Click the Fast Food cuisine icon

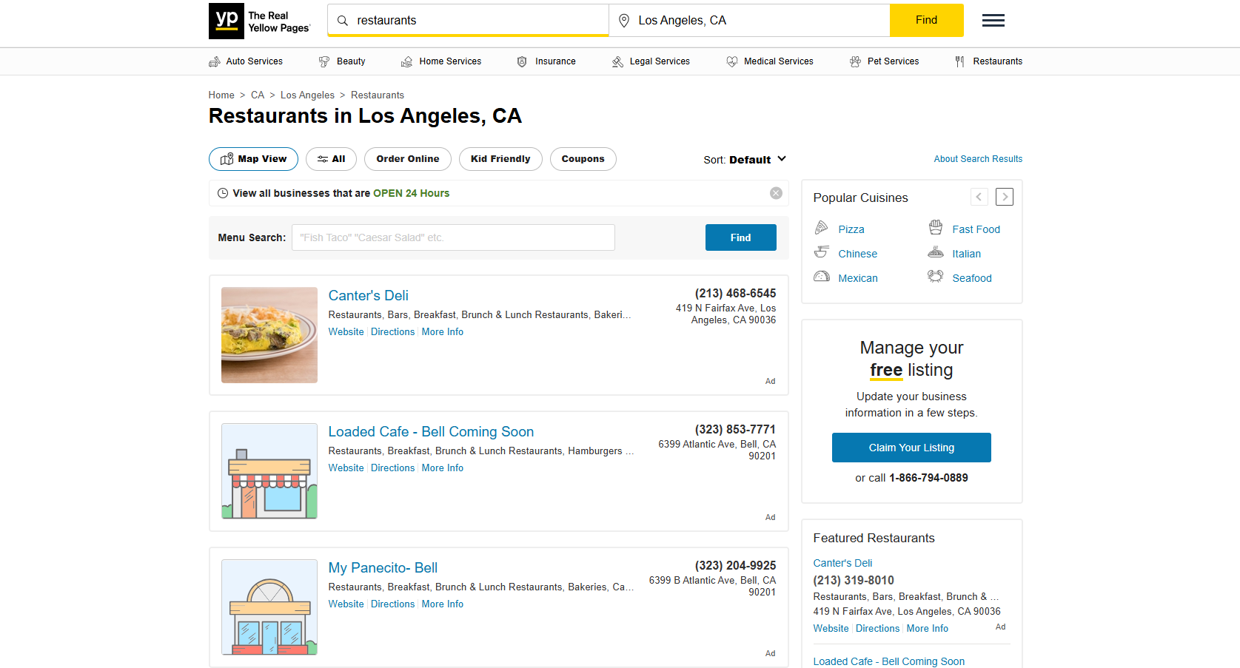point(936,228)
